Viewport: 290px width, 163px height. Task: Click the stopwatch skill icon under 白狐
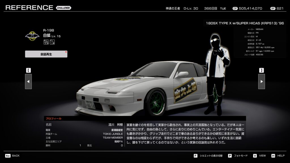point(52,42)
